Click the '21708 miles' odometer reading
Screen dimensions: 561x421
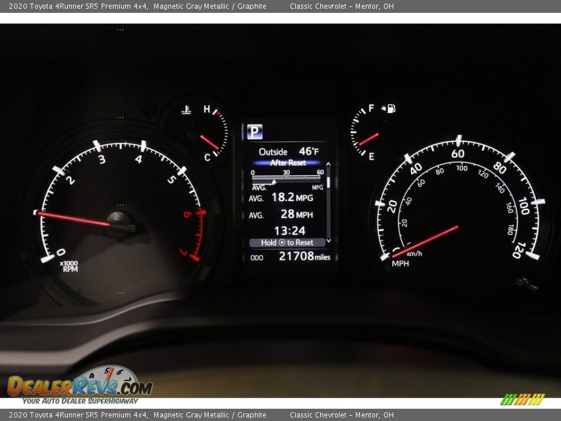(x=304, y=256)
